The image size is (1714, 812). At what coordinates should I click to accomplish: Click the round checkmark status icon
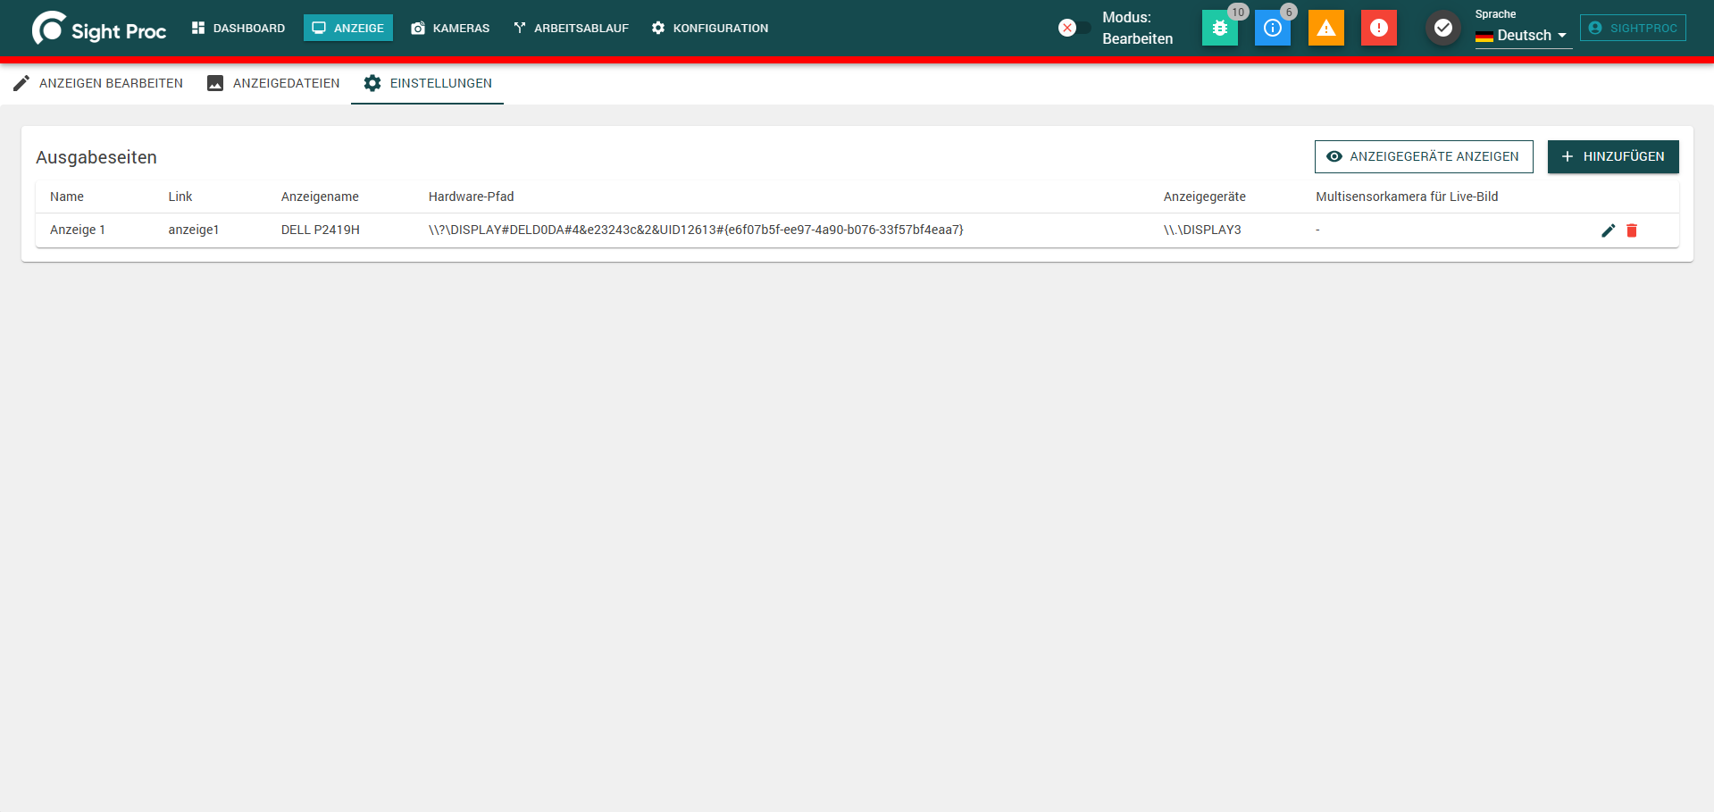pyautogui.click(x=1442, y=29)
